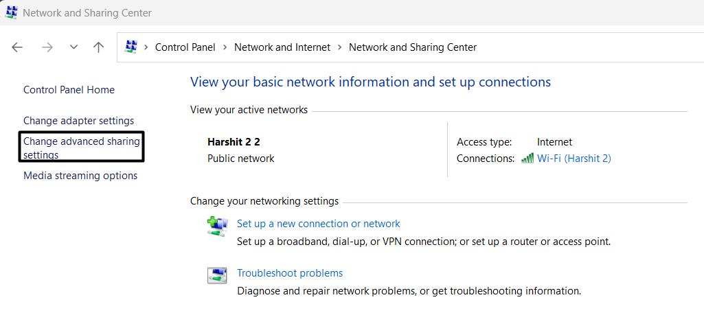Open Media streaming options
Screen dimensions: 704x326
click(x=80, y=176)
